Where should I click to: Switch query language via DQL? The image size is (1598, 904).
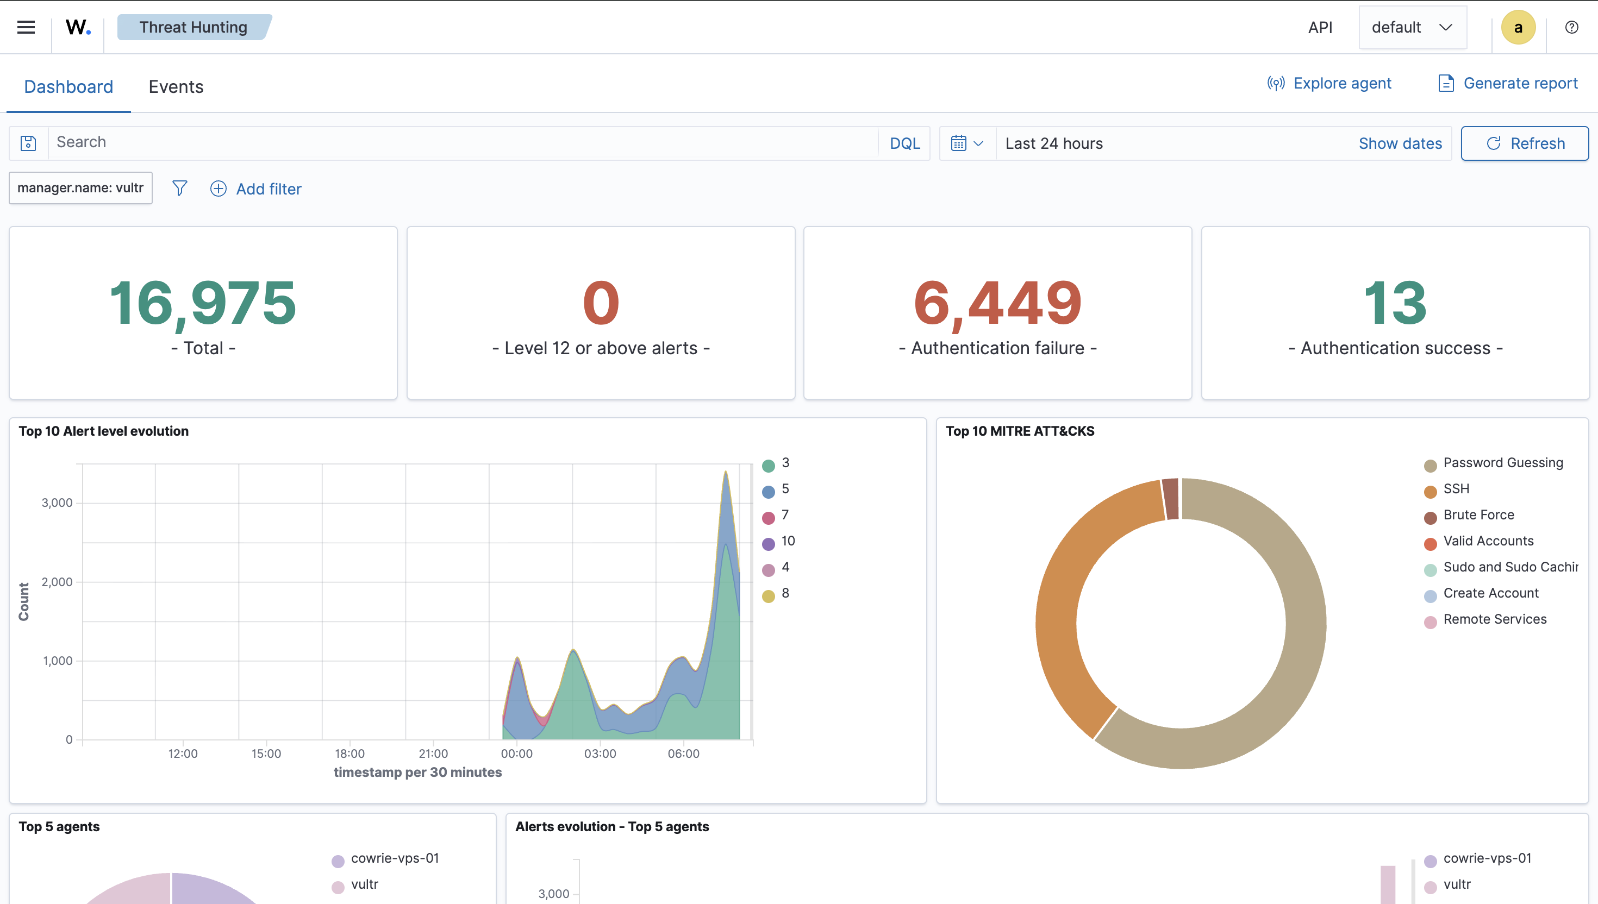(904, 143)
